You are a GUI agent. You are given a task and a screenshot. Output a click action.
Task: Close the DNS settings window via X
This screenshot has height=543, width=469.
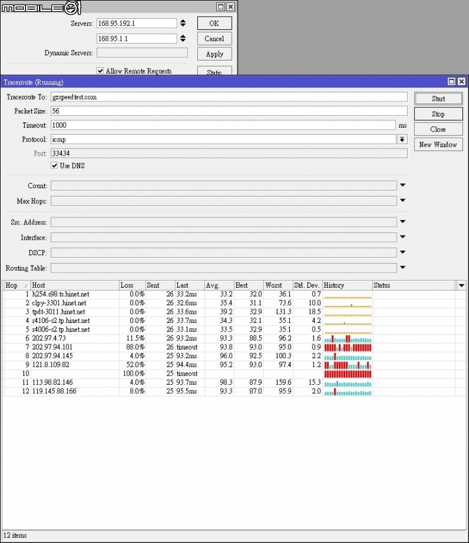tap(231, 7)
